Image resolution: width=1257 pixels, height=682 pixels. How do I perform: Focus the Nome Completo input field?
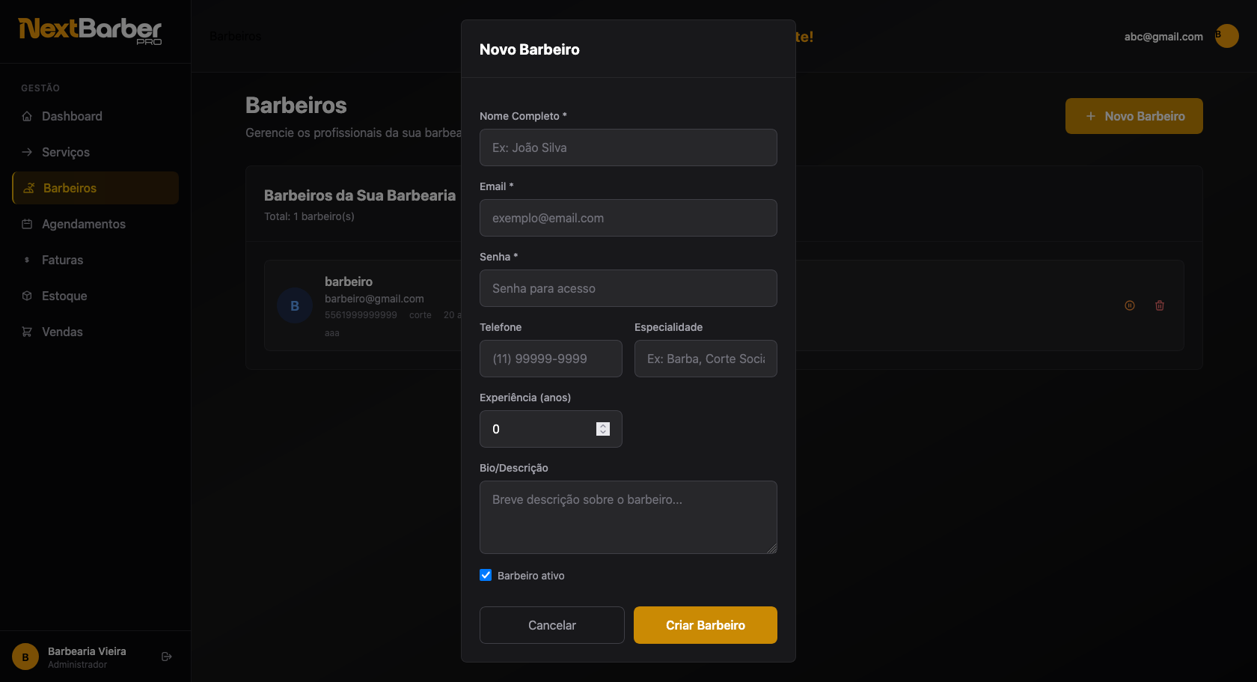628,147
